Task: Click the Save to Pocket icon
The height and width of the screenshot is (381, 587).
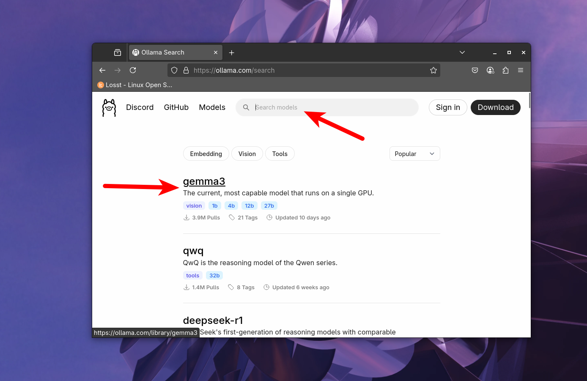Action: (x=475, y=70)
